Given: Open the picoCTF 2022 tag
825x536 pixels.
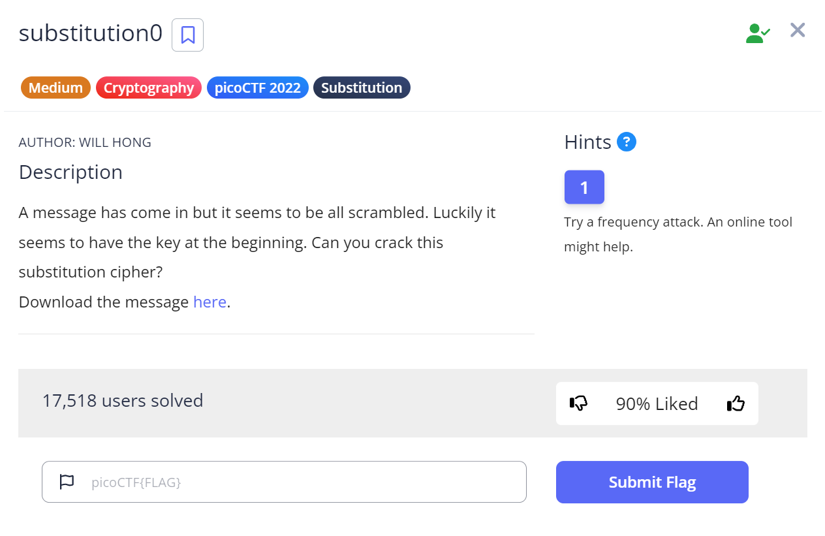Looking at the screenshot, I should pos(258,88).
